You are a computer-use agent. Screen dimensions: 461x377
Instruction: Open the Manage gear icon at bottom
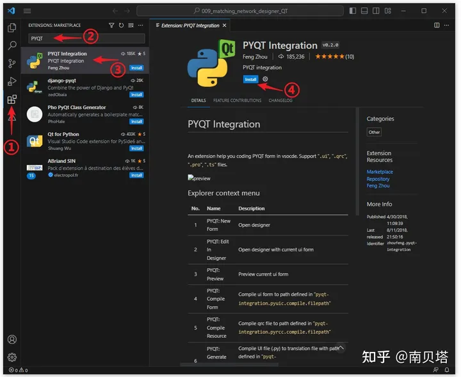12,357
